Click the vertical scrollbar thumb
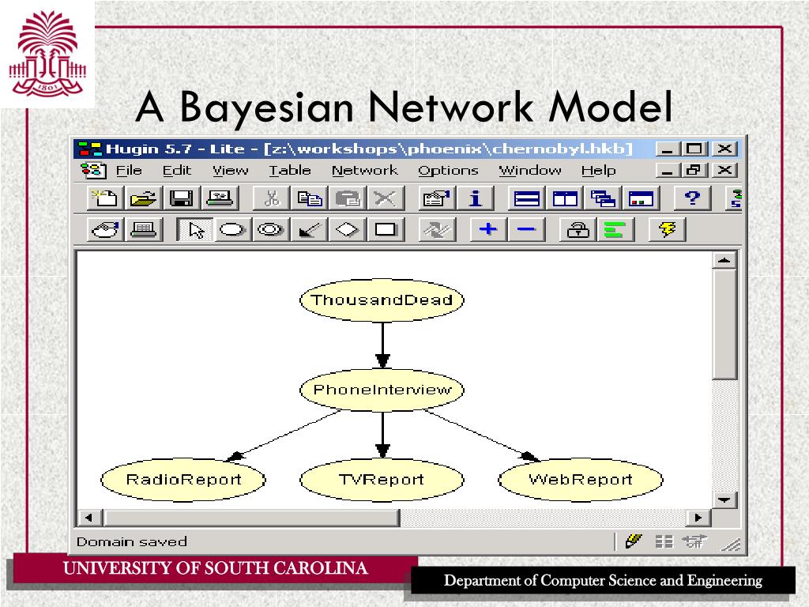 [724, 324]
